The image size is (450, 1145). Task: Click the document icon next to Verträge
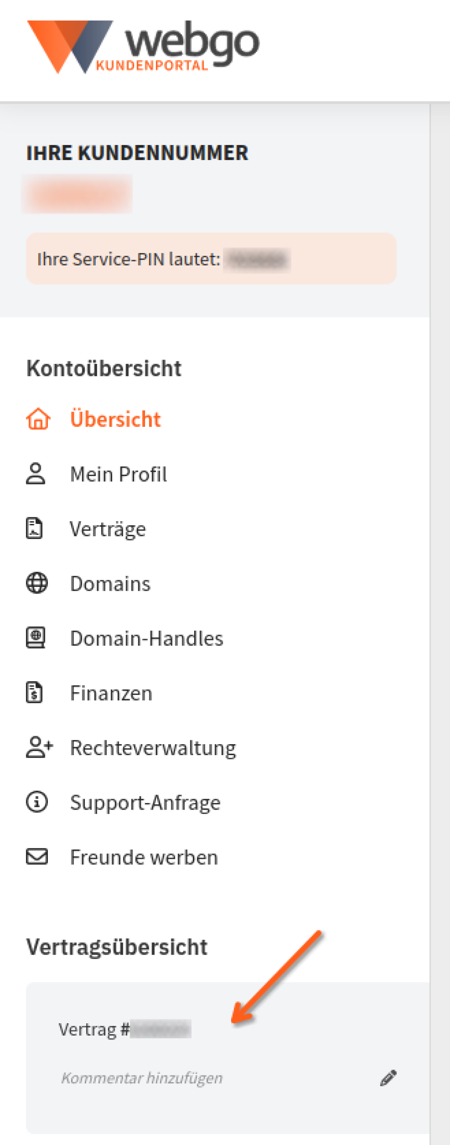(x=35, y=528)
